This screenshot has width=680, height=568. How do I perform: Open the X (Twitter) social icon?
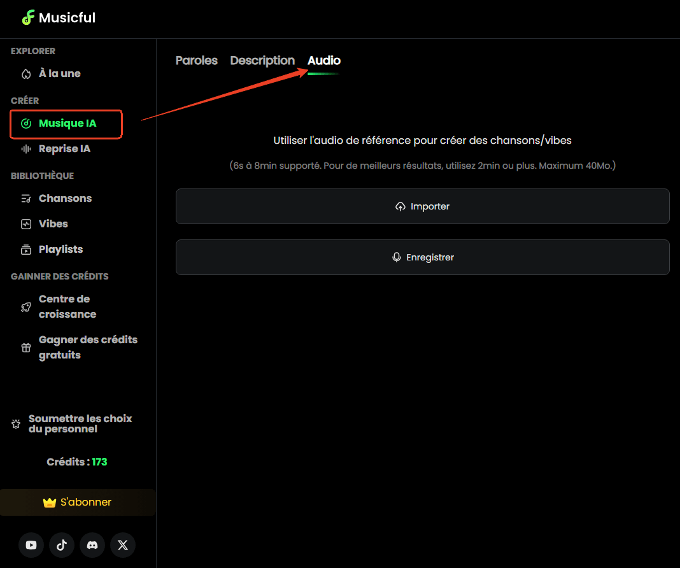point(123,545)
